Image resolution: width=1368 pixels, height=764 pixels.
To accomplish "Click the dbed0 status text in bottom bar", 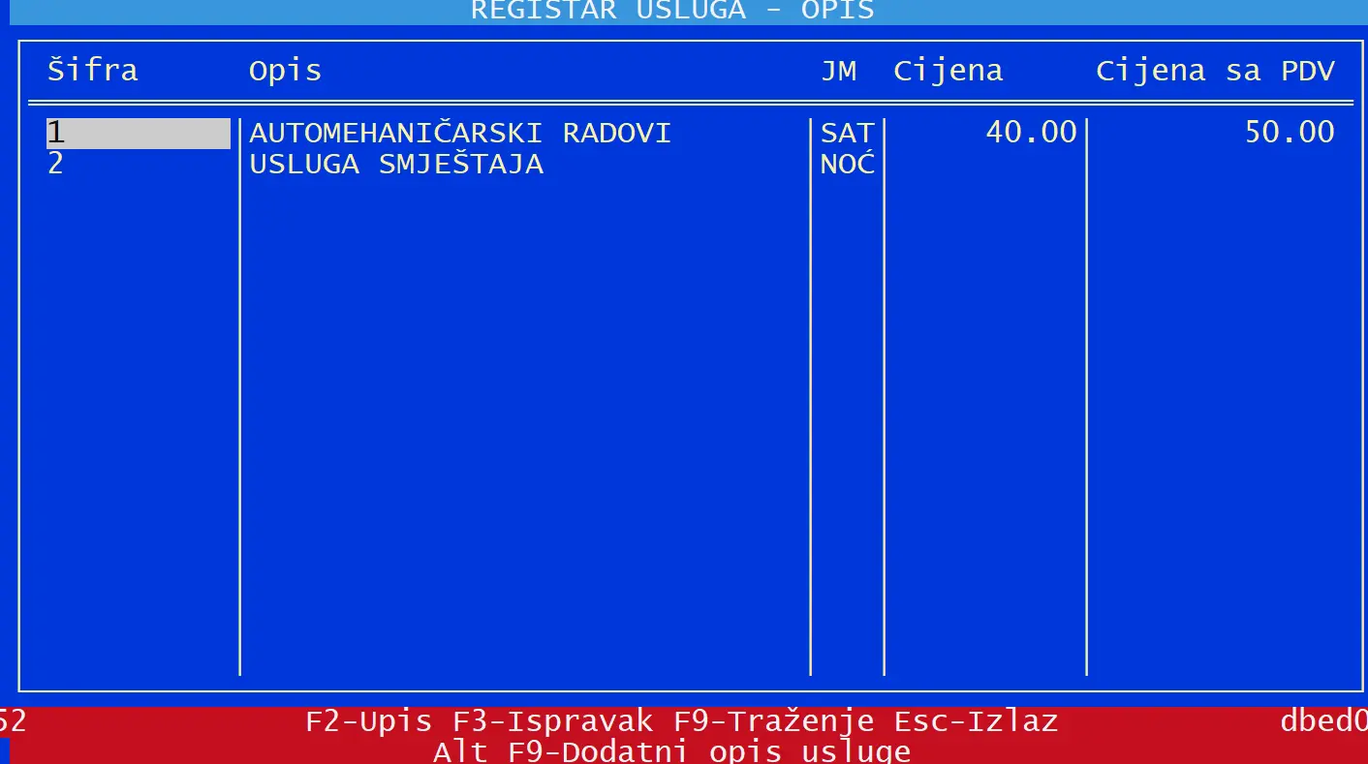I will coord(1323,721).
